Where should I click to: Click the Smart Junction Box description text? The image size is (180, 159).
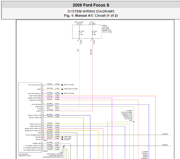coord(107,29)
